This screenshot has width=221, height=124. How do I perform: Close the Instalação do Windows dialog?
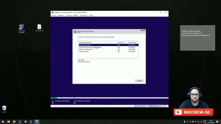click(143, 30)
